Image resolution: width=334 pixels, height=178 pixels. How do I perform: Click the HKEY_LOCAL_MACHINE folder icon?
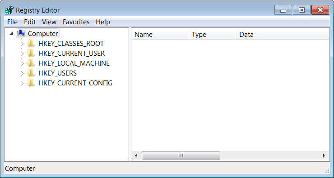(x=31, y=63)
